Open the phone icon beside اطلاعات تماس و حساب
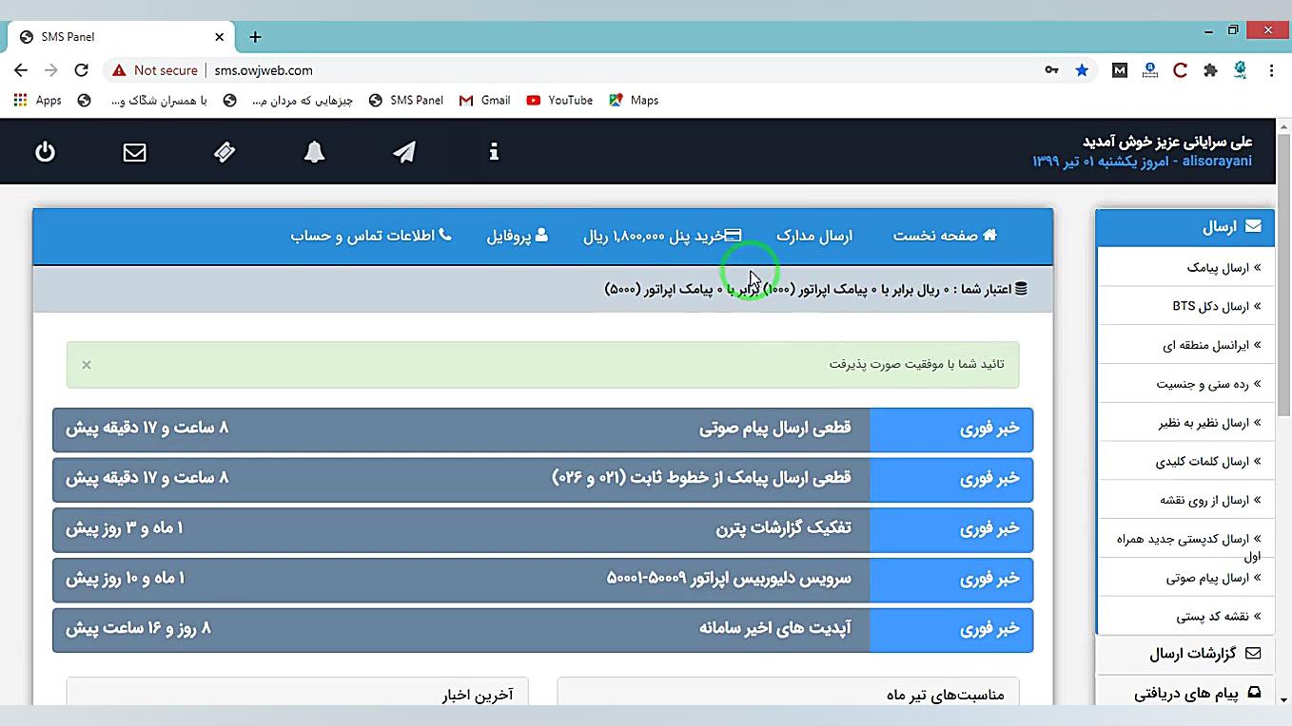1292x726 pixels. tap(444, 235)
